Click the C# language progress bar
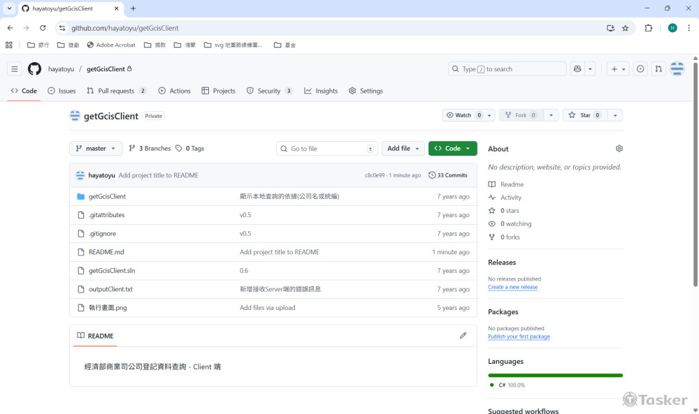The width and height of the screenshot is (699, 414). pos(555,376)
